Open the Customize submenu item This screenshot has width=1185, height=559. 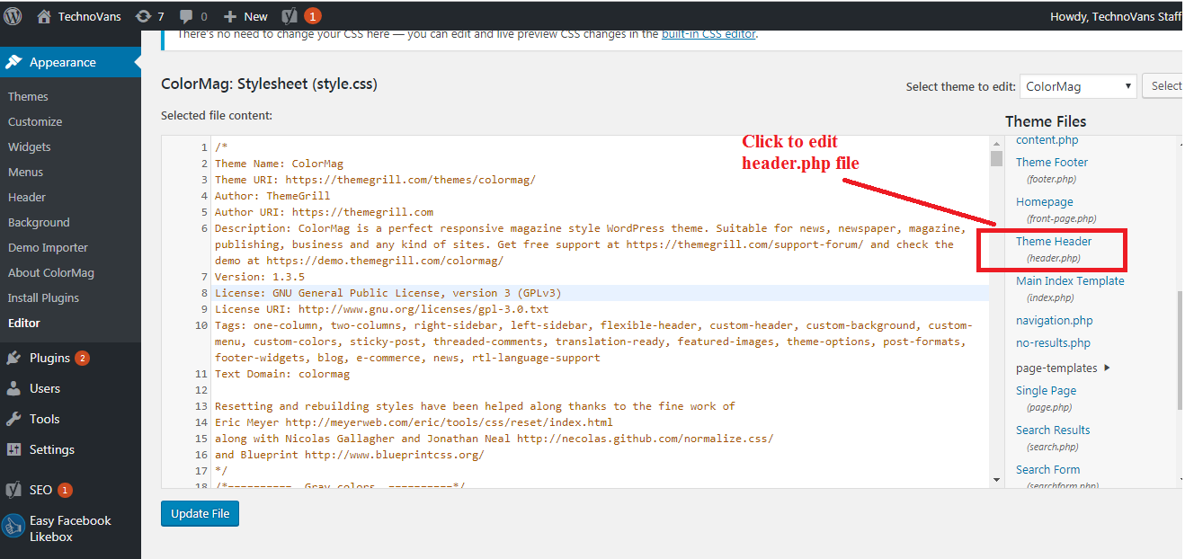coord(35,121)
